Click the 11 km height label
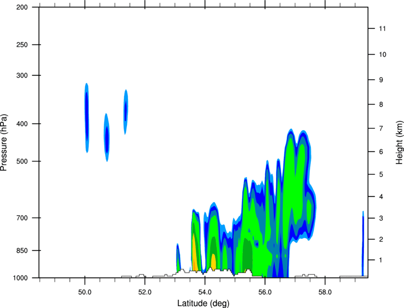This screenshot has width=404, height=308. click(x=382, y=28)
